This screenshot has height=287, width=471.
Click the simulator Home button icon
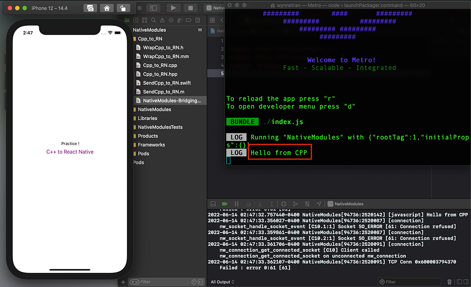click(x=107, y=8)
